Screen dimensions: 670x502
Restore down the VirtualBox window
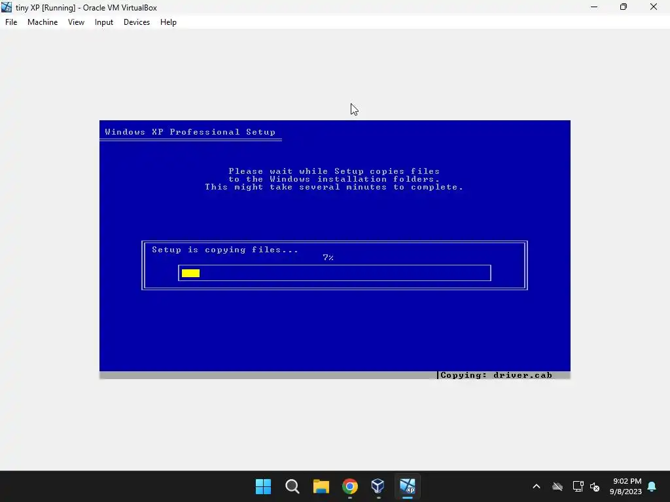[624, 7]
